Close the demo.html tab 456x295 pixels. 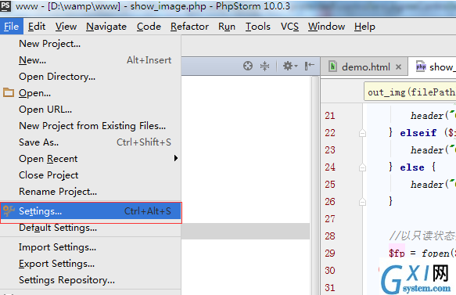pyautogui.click(x=398, y=67)
